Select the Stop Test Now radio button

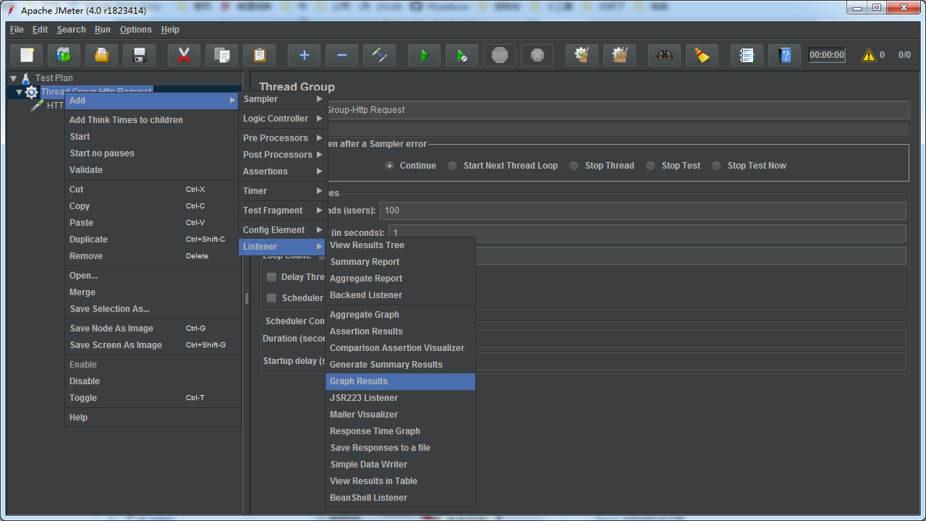pyautogui.click(x=716, y=166)
